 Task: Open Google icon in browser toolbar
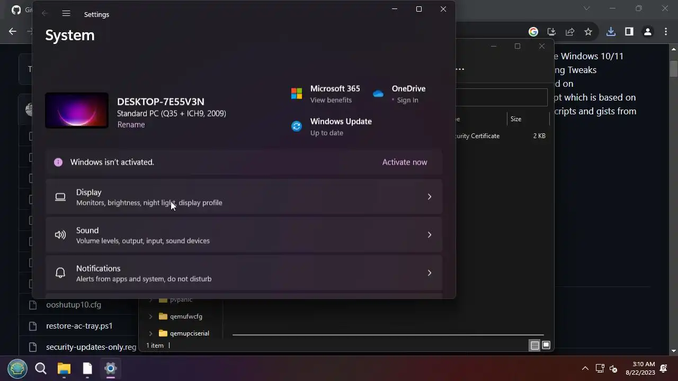[x=533, y=32]
